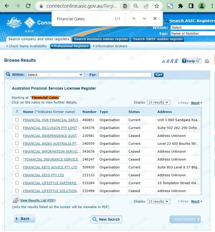The image size is (215, 232).
Task: Expand Information Brokers
Action: point(110,46)
